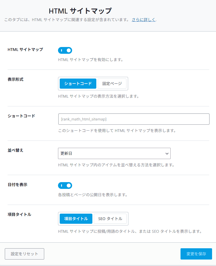
Task: Turn off the 日付を表示 switch
Action: pos(65,185)
